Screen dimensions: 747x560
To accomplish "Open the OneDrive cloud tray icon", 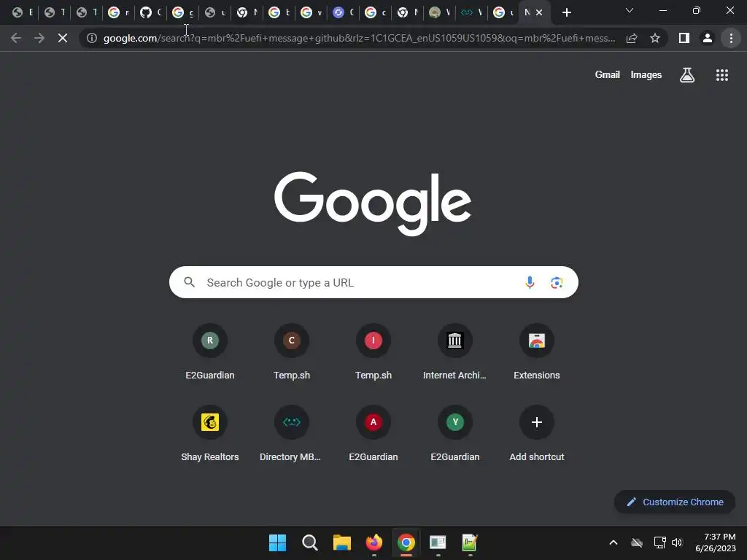I will pyautogui.click(x=636, y=542).
